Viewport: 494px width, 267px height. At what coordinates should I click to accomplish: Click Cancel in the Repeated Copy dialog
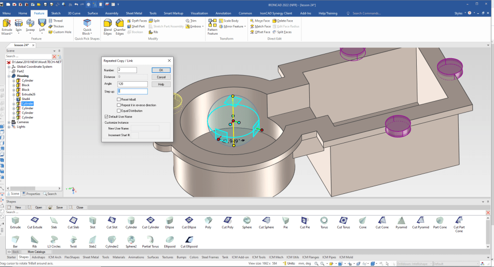tap(161, 77)
